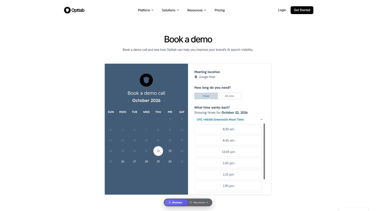Select the 45 mins duration
376x211 pixels.
(x=229, y=96)
